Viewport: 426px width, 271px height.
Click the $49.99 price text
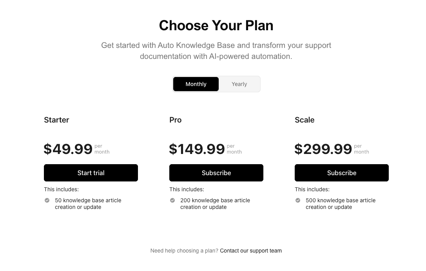pos(67,149)
